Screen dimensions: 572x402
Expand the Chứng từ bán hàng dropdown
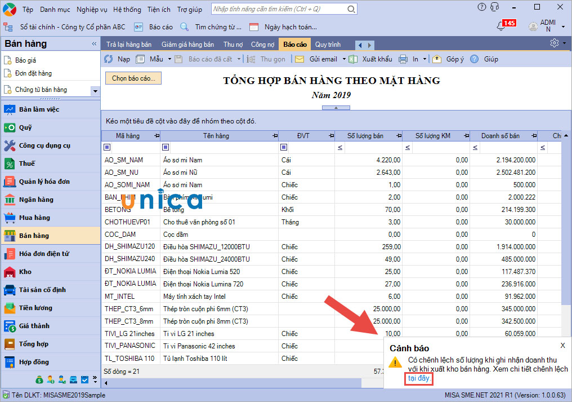(95, 90)
